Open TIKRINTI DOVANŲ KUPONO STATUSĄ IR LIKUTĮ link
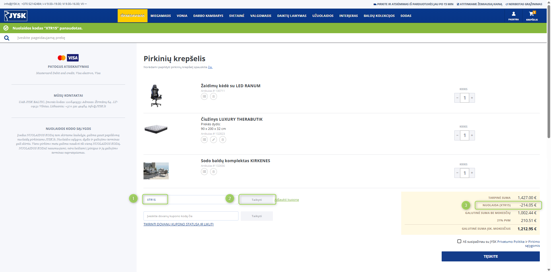This screenshot has height=272, width=551. (x=179, y=224)
